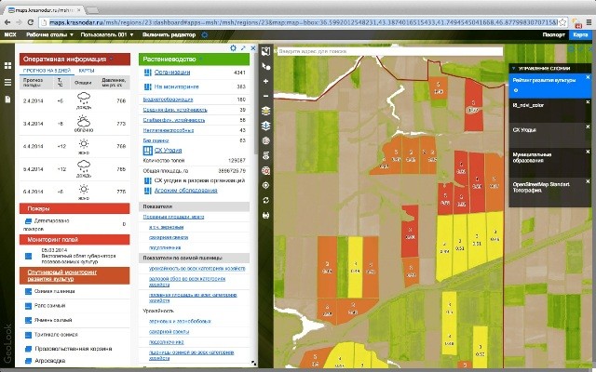Expand the dashboard panel with arrow icon
The height and width of the screenshot is (372, 596).
coord(243,47)
